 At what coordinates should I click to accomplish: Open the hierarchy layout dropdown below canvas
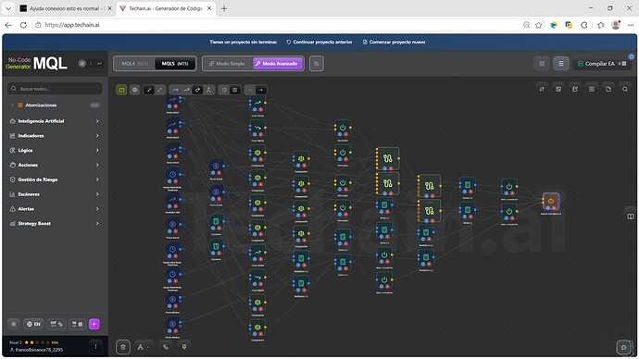tap(143, 347)
